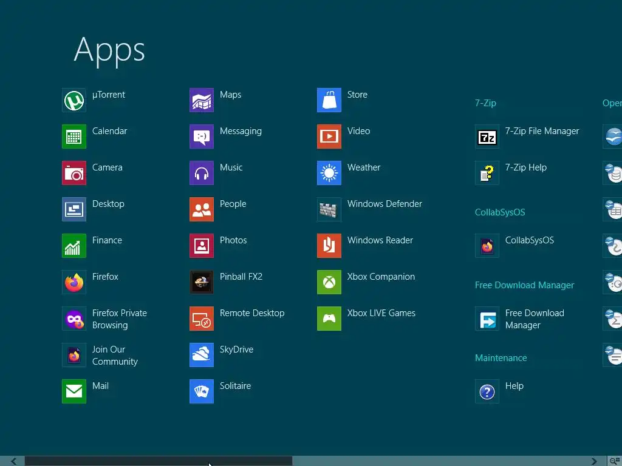This screenshot has width=622, height=466.
Task: Open the Free Download Manager icon
Action: click(487, 319)
